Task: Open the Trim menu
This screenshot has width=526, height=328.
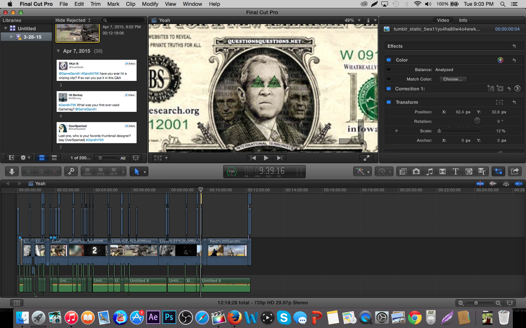Action: pyautogui.click(x=95, y=4)
